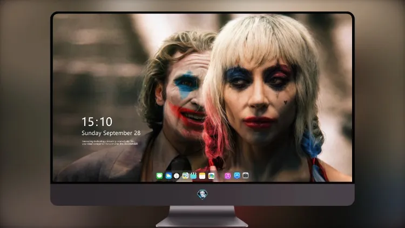This screenshot has width=405, height=228.
Task: Open the yellow chat-bubble app icon in dock
Action: [x=185, y=176]
